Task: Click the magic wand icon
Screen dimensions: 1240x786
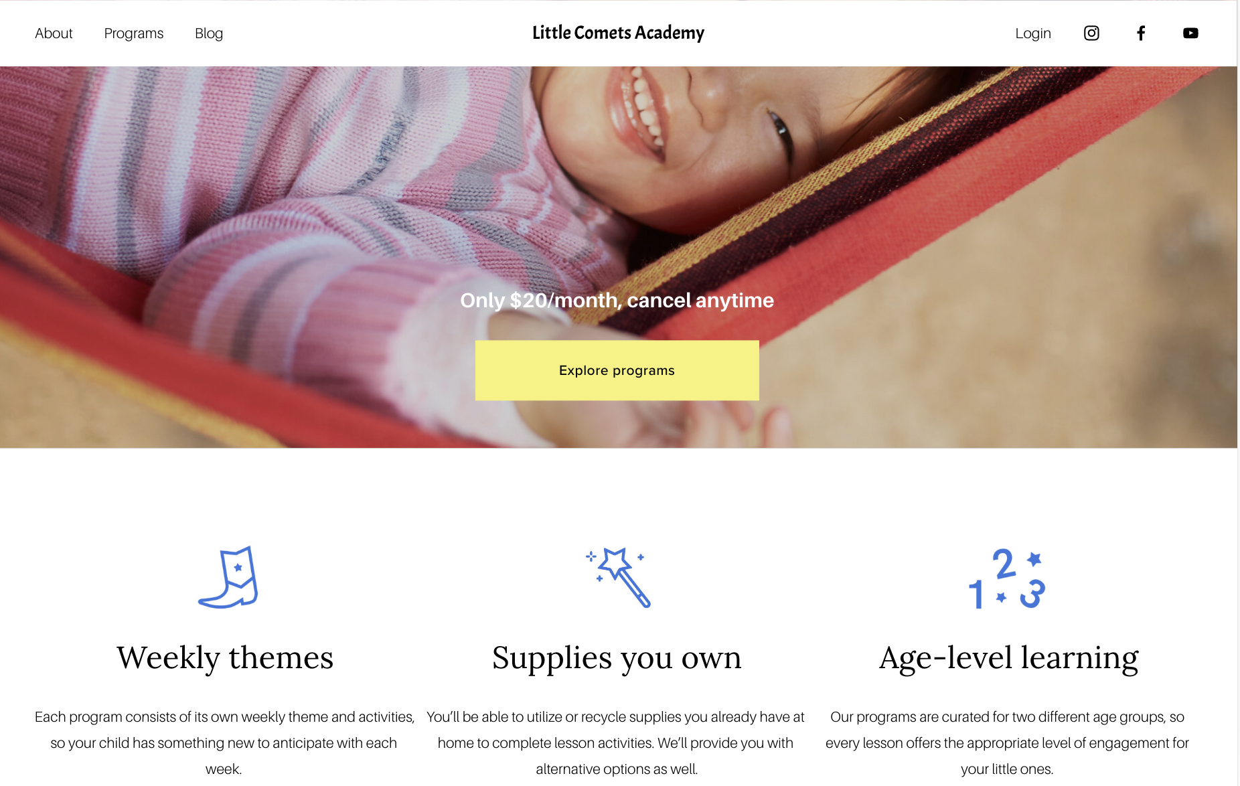Action: coord(617,577)
